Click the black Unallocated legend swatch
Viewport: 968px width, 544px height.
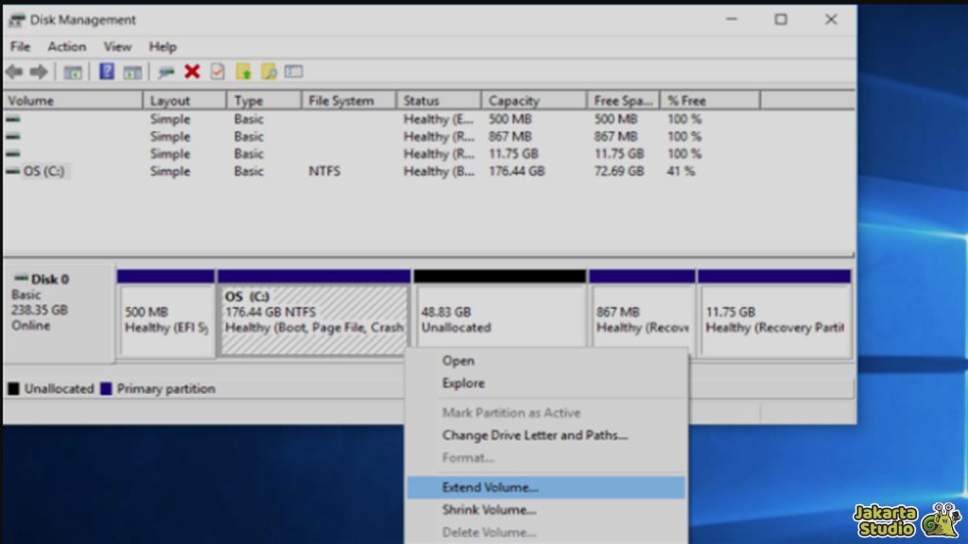pyautogui.click(x=11, y=388)
